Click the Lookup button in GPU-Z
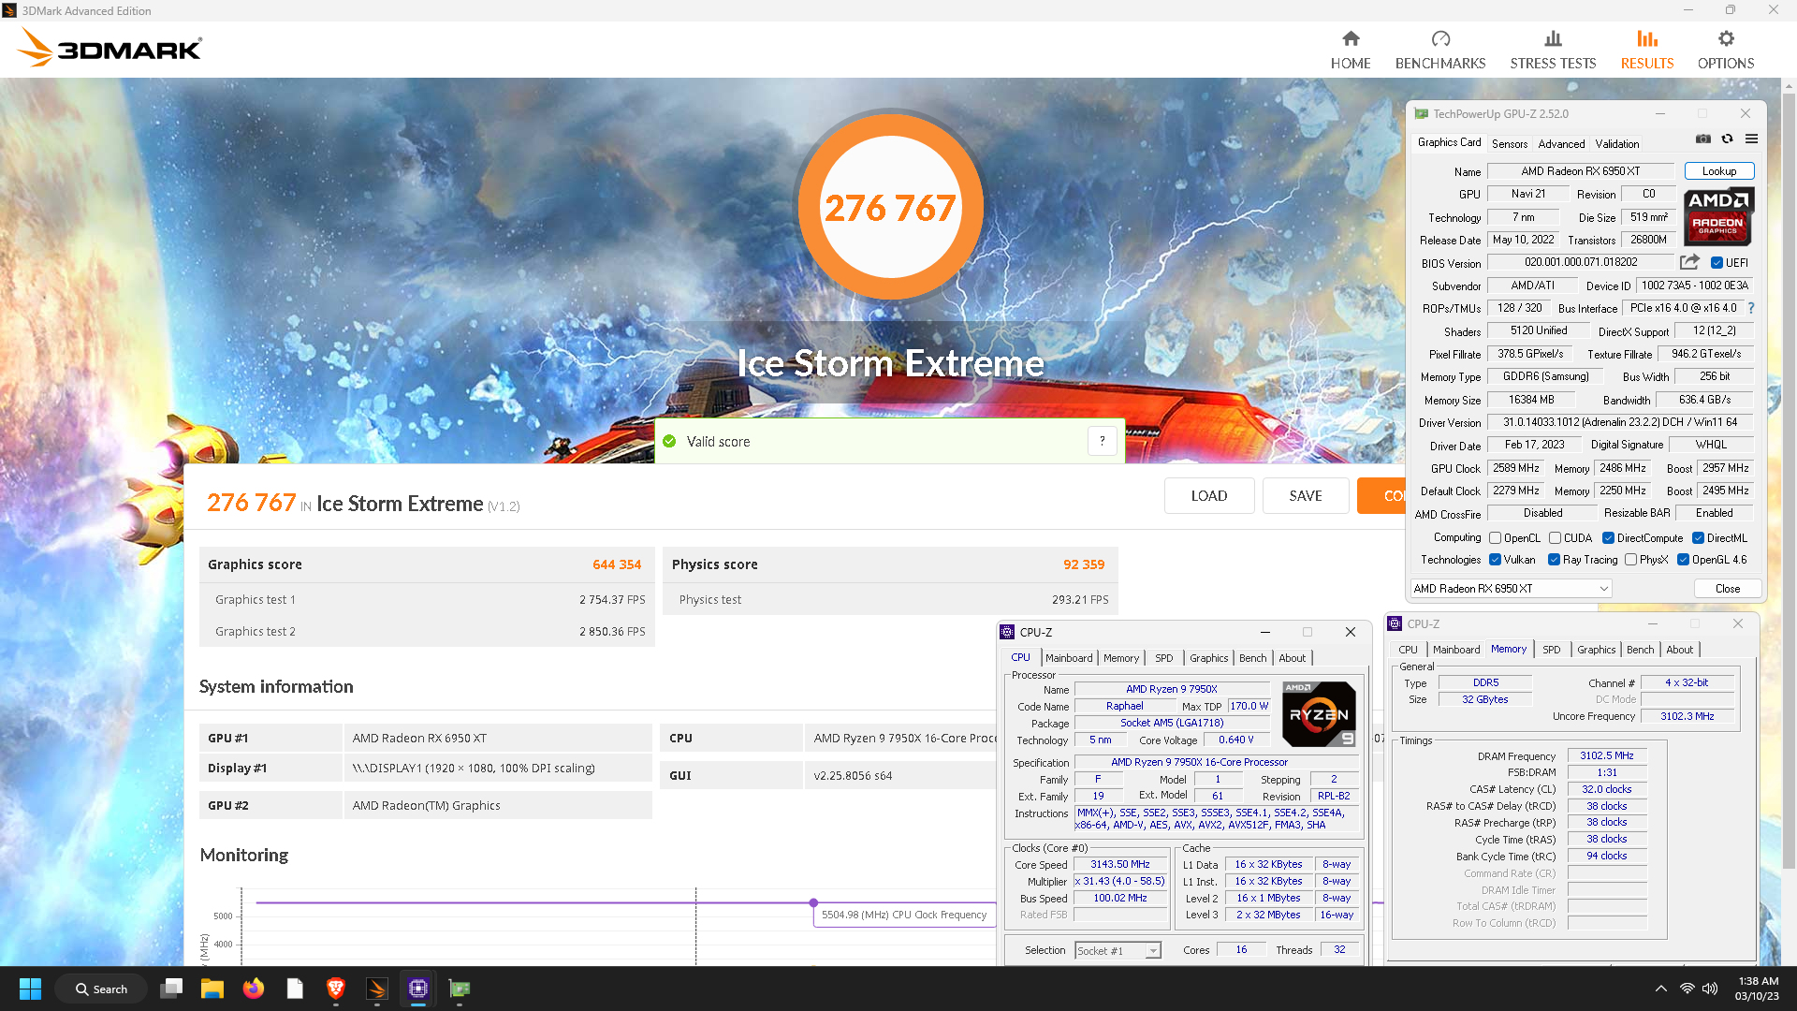Screen dimensions: 1797x1011 [1719, 171]
